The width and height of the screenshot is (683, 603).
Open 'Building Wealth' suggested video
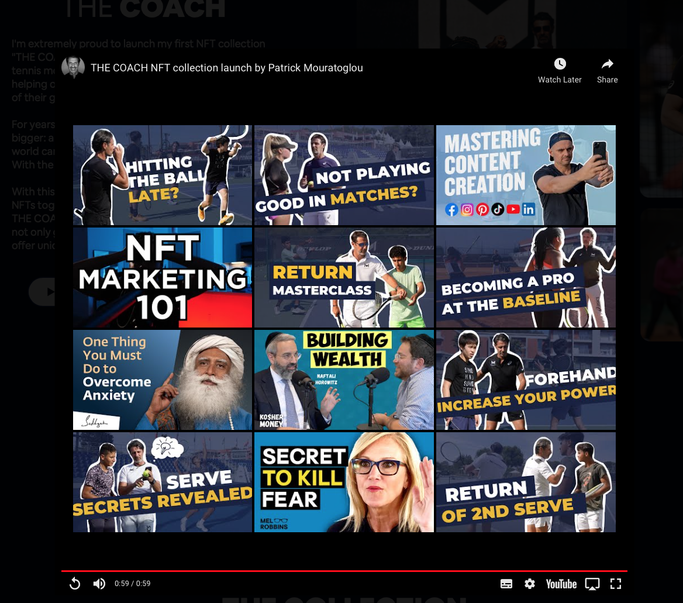[x=344, y=380]
